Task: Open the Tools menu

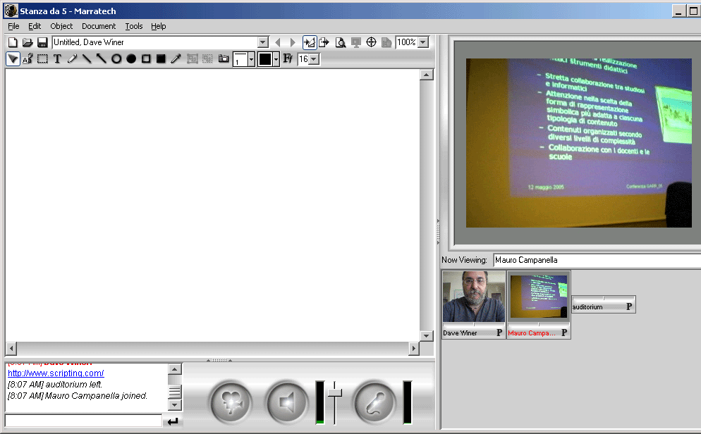Action: [134, 26]
